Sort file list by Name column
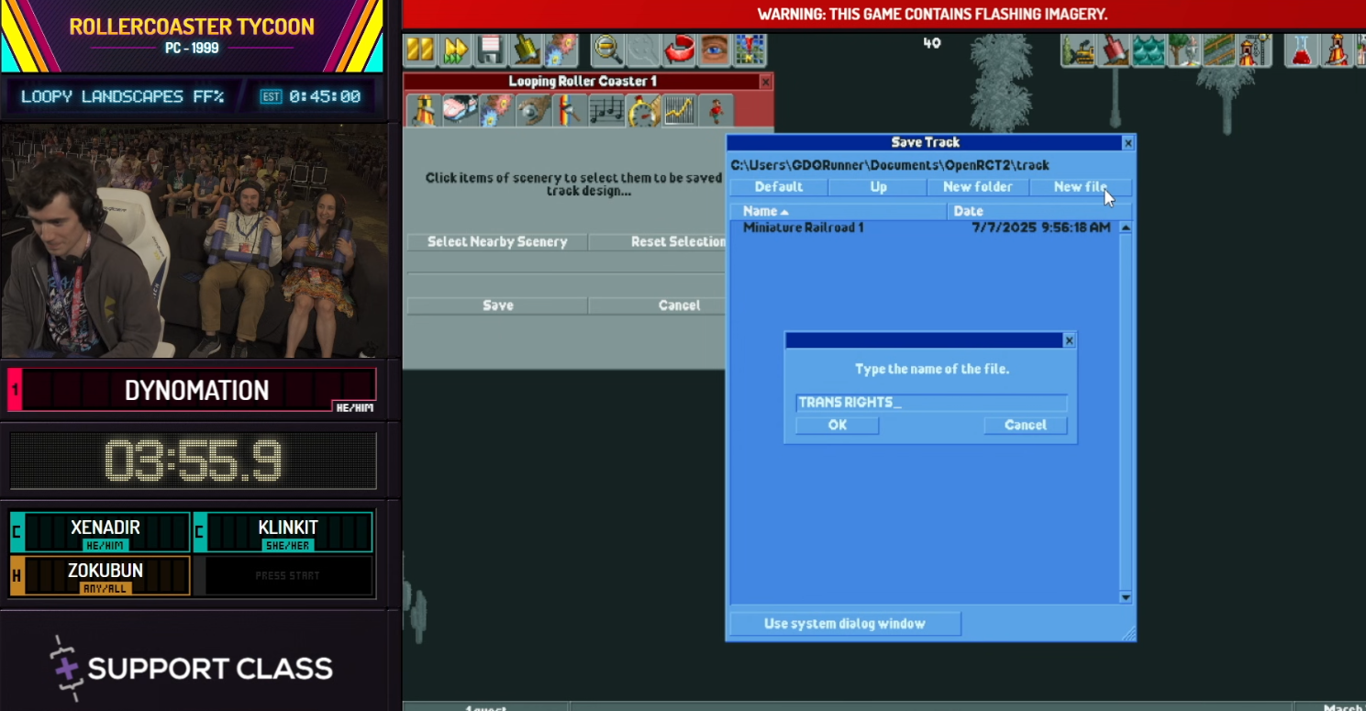This screenshot has width=1366, height=711. [838, 211]
